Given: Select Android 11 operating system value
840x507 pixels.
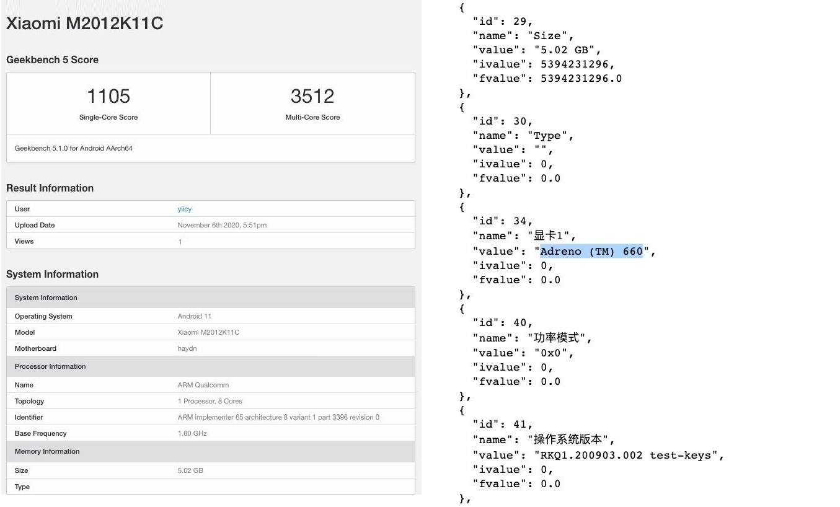Looking at the screenshot, I should (x=194, y=316).
